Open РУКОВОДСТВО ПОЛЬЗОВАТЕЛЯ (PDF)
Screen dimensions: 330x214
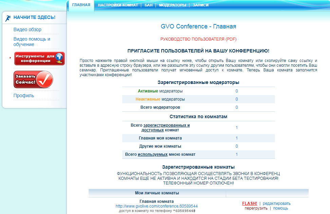[199, 39]
